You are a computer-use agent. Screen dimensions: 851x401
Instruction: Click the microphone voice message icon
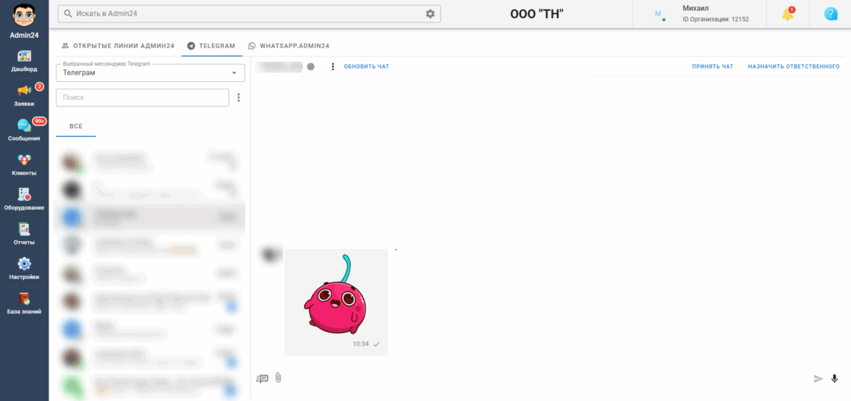pyautogui.click(x=835, y=379)
